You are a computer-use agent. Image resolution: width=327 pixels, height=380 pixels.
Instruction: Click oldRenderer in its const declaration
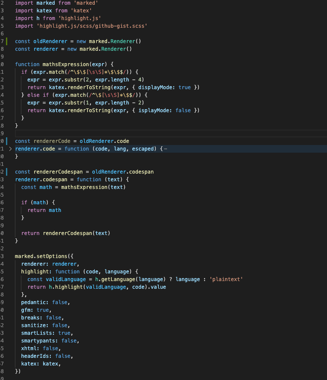pyautogui.click(x=50, y=41)
